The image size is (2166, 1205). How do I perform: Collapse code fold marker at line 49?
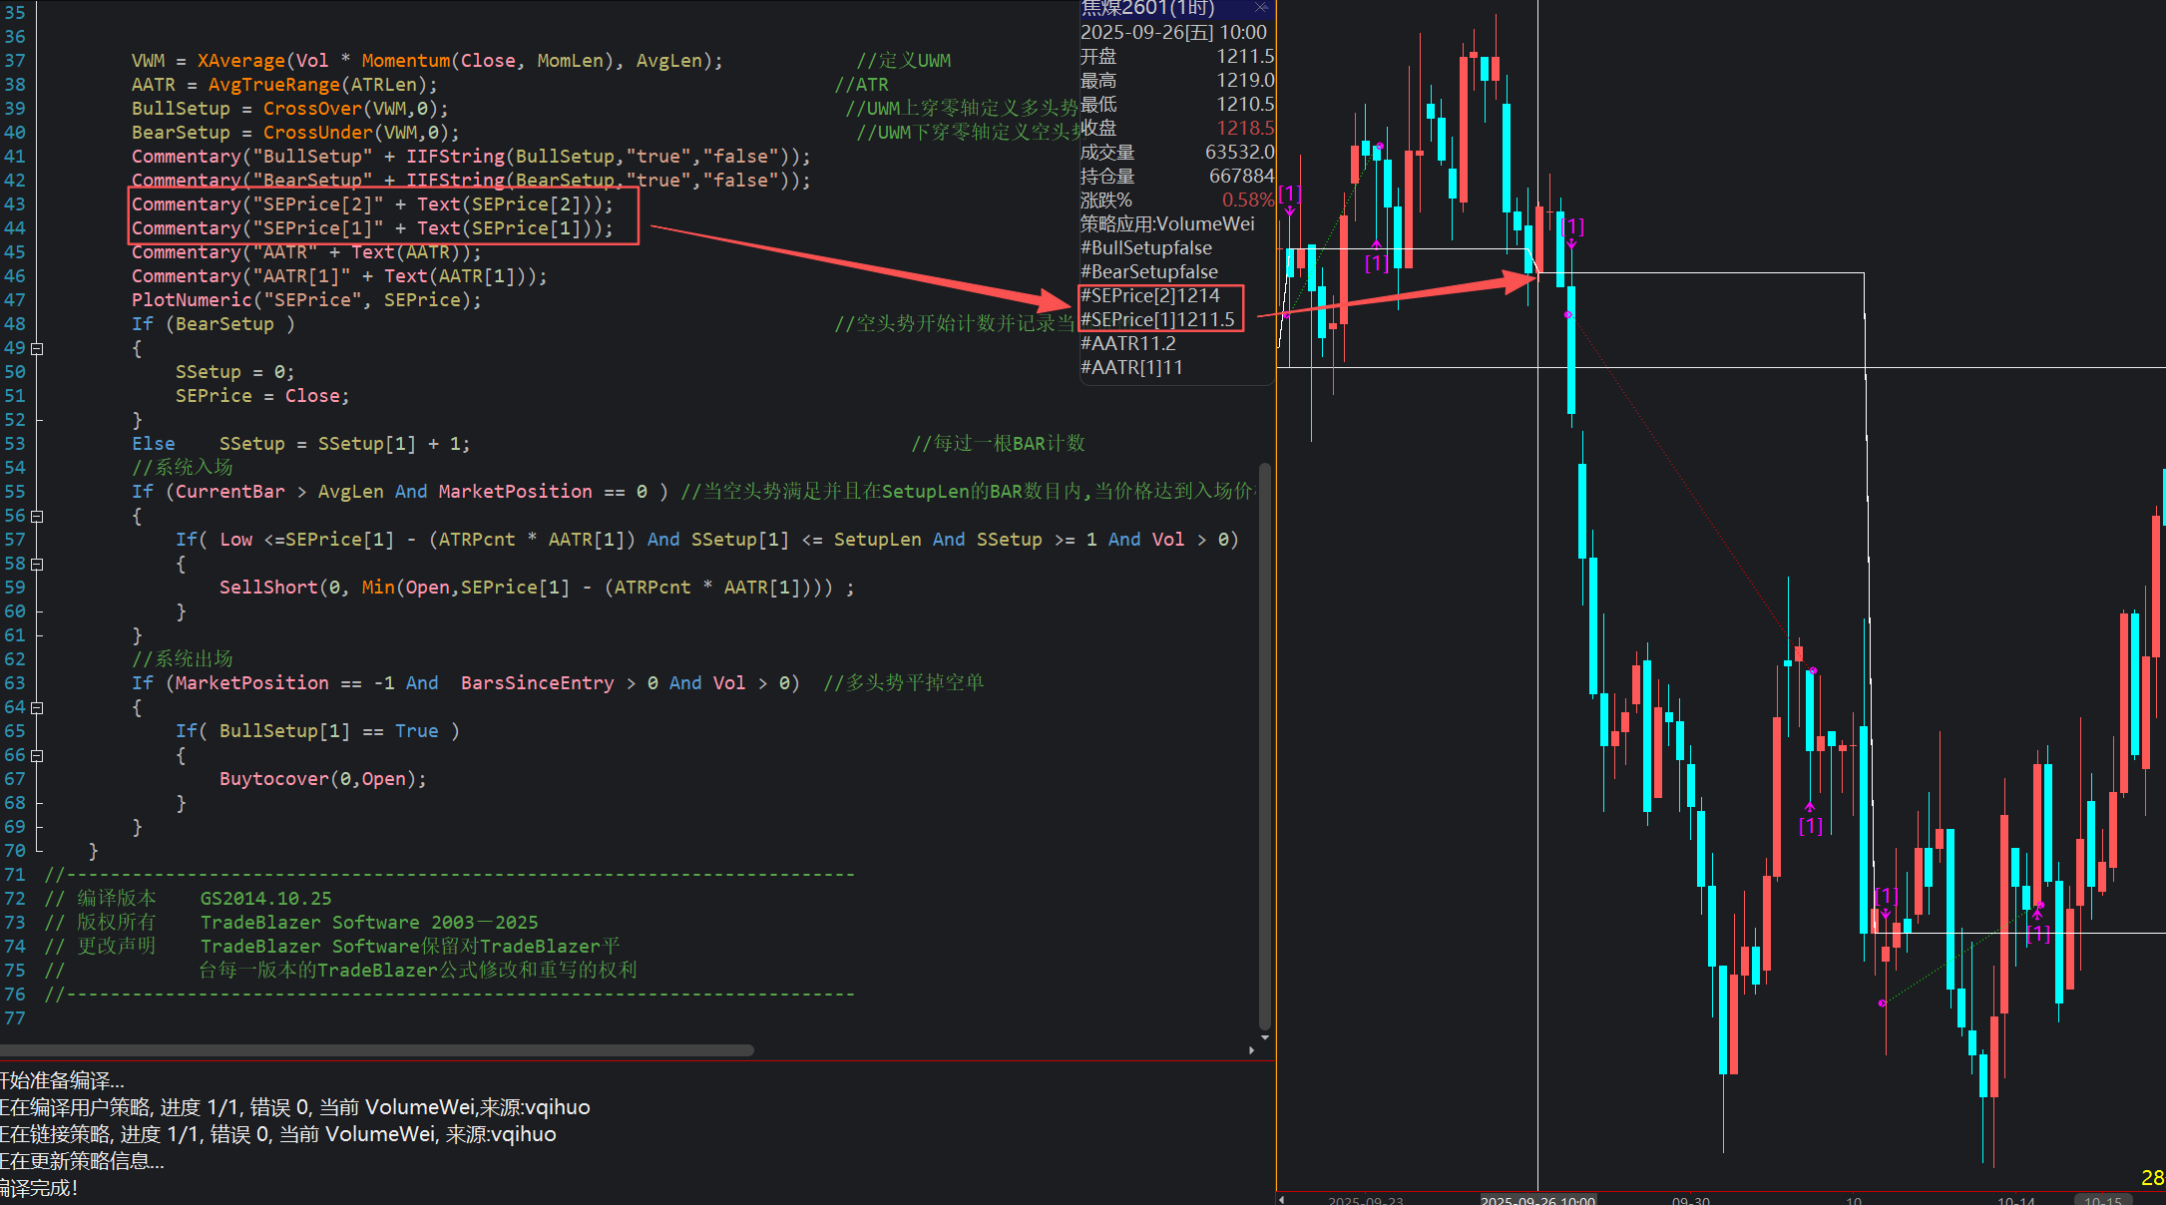37,349
